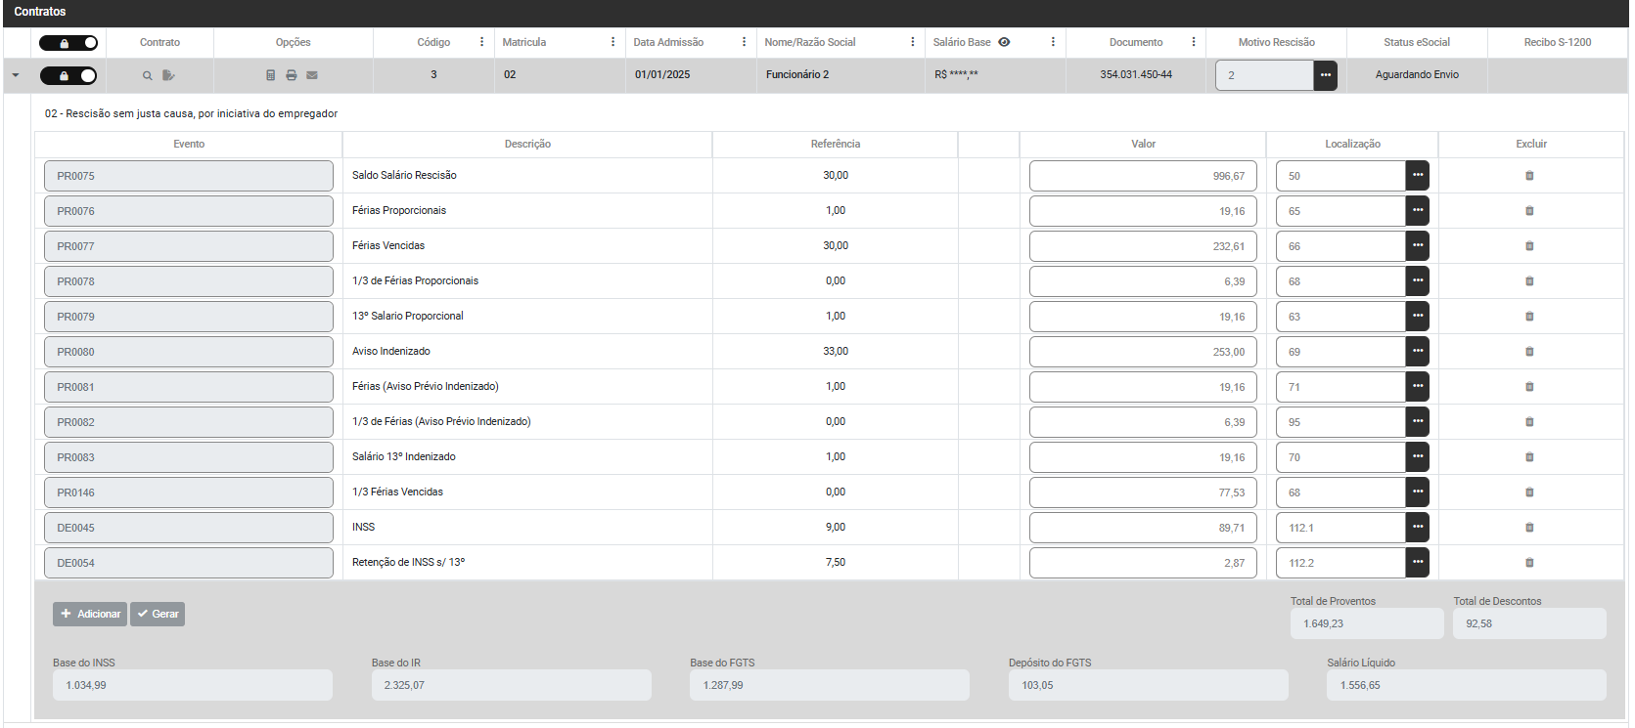Click the Status eSocial column header
Screen dimensions: 1635x728
(1417, 43)
